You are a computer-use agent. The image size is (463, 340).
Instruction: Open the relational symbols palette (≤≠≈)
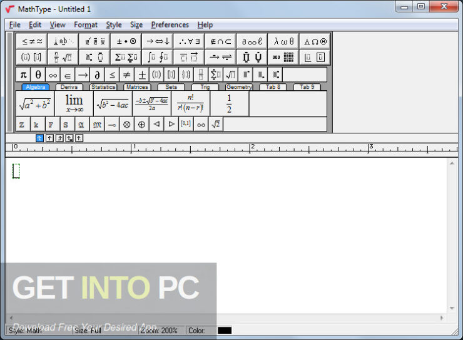click(x=31, y=41)
